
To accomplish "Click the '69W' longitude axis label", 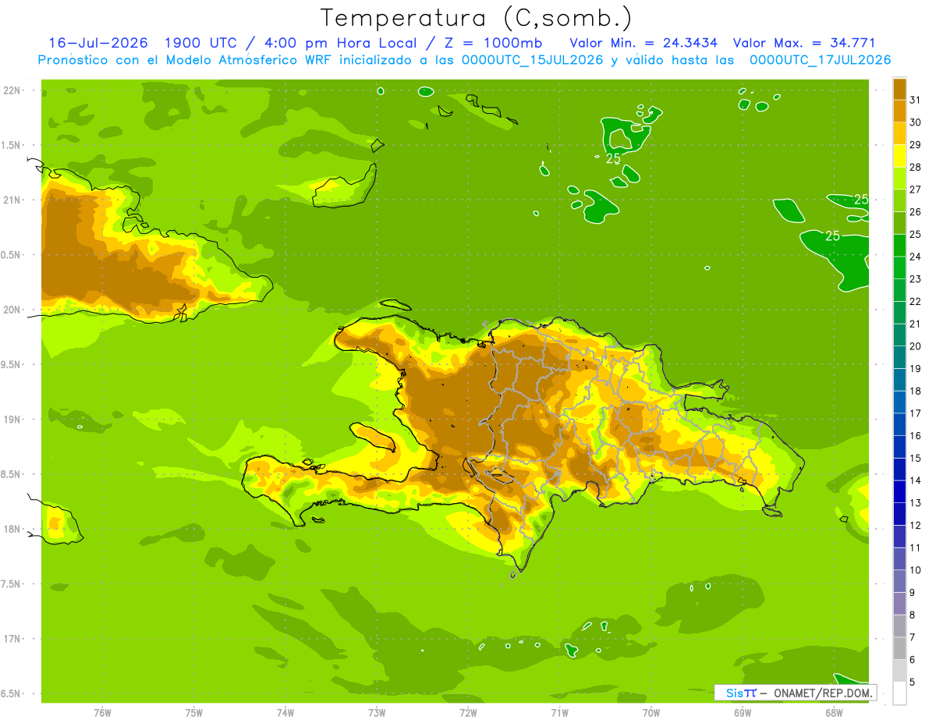I will point(742,713).
